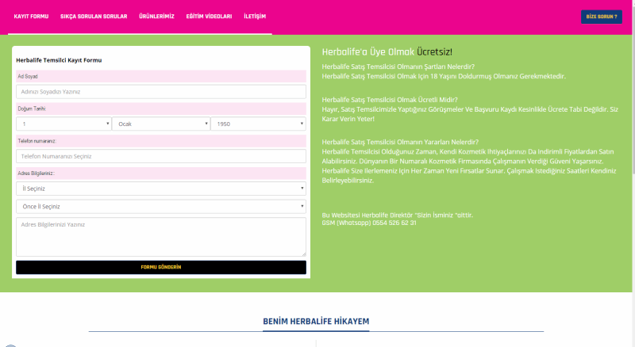Open the ÜRÜNLERİMİZ menu item
Image resolution: width=635 pixels, height=347 pixels.
156,17
